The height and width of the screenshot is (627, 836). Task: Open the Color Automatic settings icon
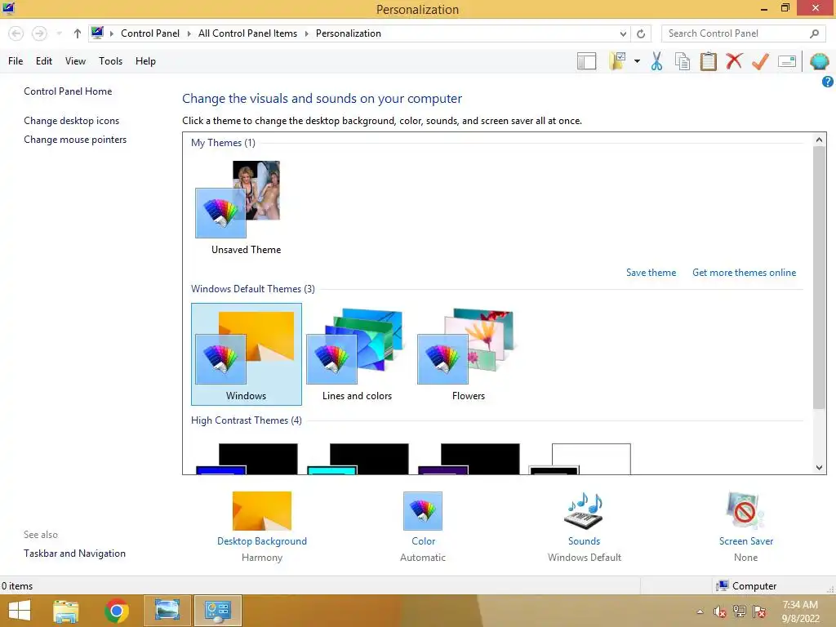[x=423, y=511]
